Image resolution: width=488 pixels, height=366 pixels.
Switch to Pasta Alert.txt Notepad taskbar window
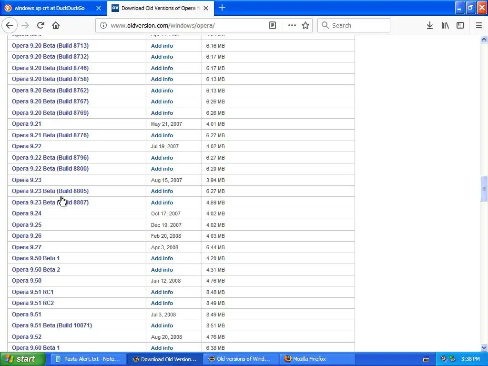(x=88, y=359)
